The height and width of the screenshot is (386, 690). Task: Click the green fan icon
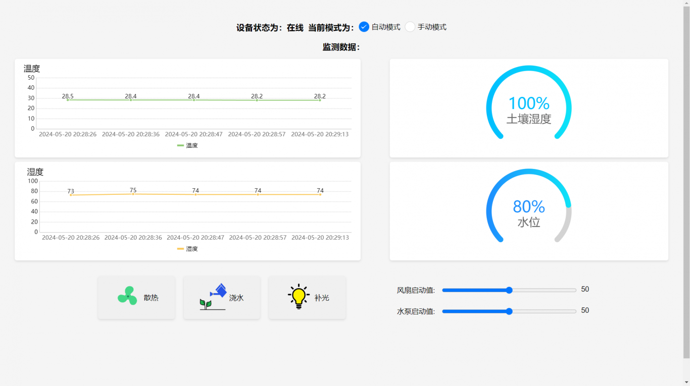coord(127,296)
